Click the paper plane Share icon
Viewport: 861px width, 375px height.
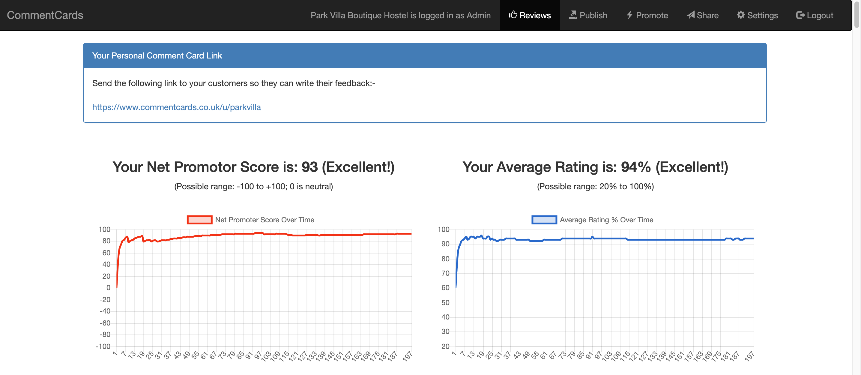click(x=691, y=15)
